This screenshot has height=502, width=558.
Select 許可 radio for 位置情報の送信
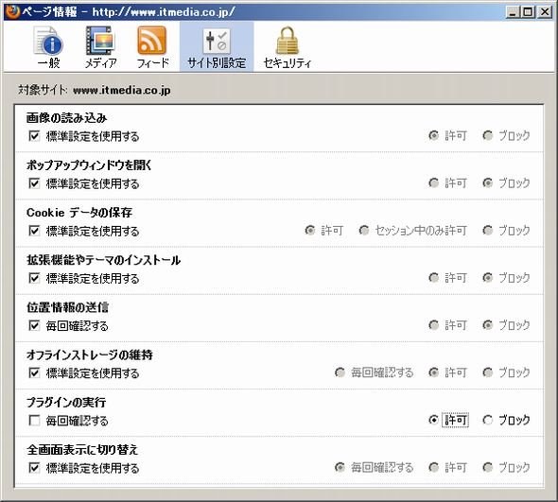[433, 325]
